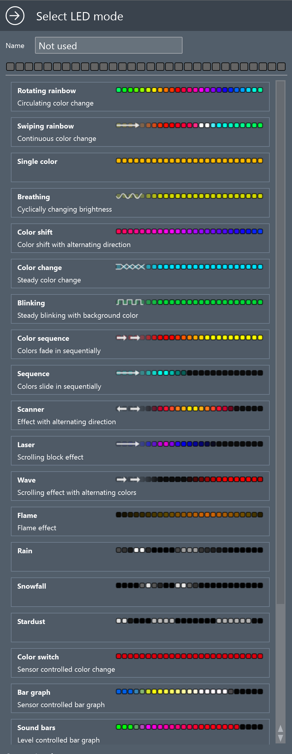Viewport: 292px width, 754px height.
Task: Click the Scanner bidirectional arrows icon
Action: [x=128, y=409]
